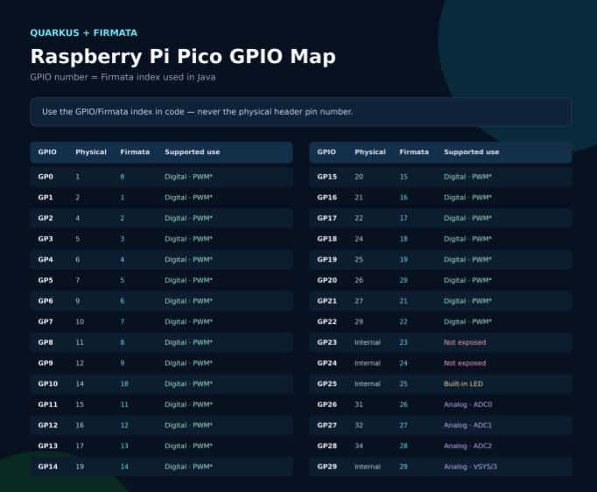Select the GP7 Digital PWM cell

pyautogui.click(x=188, y=322)
